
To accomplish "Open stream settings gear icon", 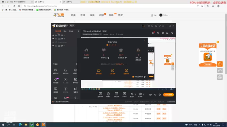I will coord(160,95).
